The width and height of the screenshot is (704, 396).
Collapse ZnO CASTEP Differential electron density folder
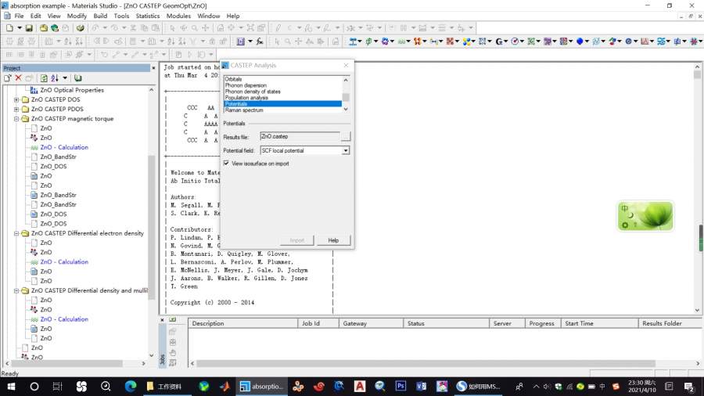[x=16, y=233]
